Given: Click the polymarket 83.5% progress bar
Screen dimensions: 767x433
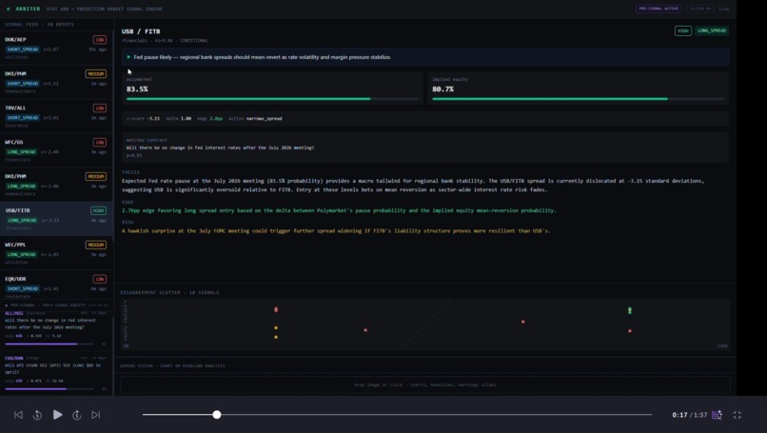Looking at the screenshot, I should click(x=272, y=99).
